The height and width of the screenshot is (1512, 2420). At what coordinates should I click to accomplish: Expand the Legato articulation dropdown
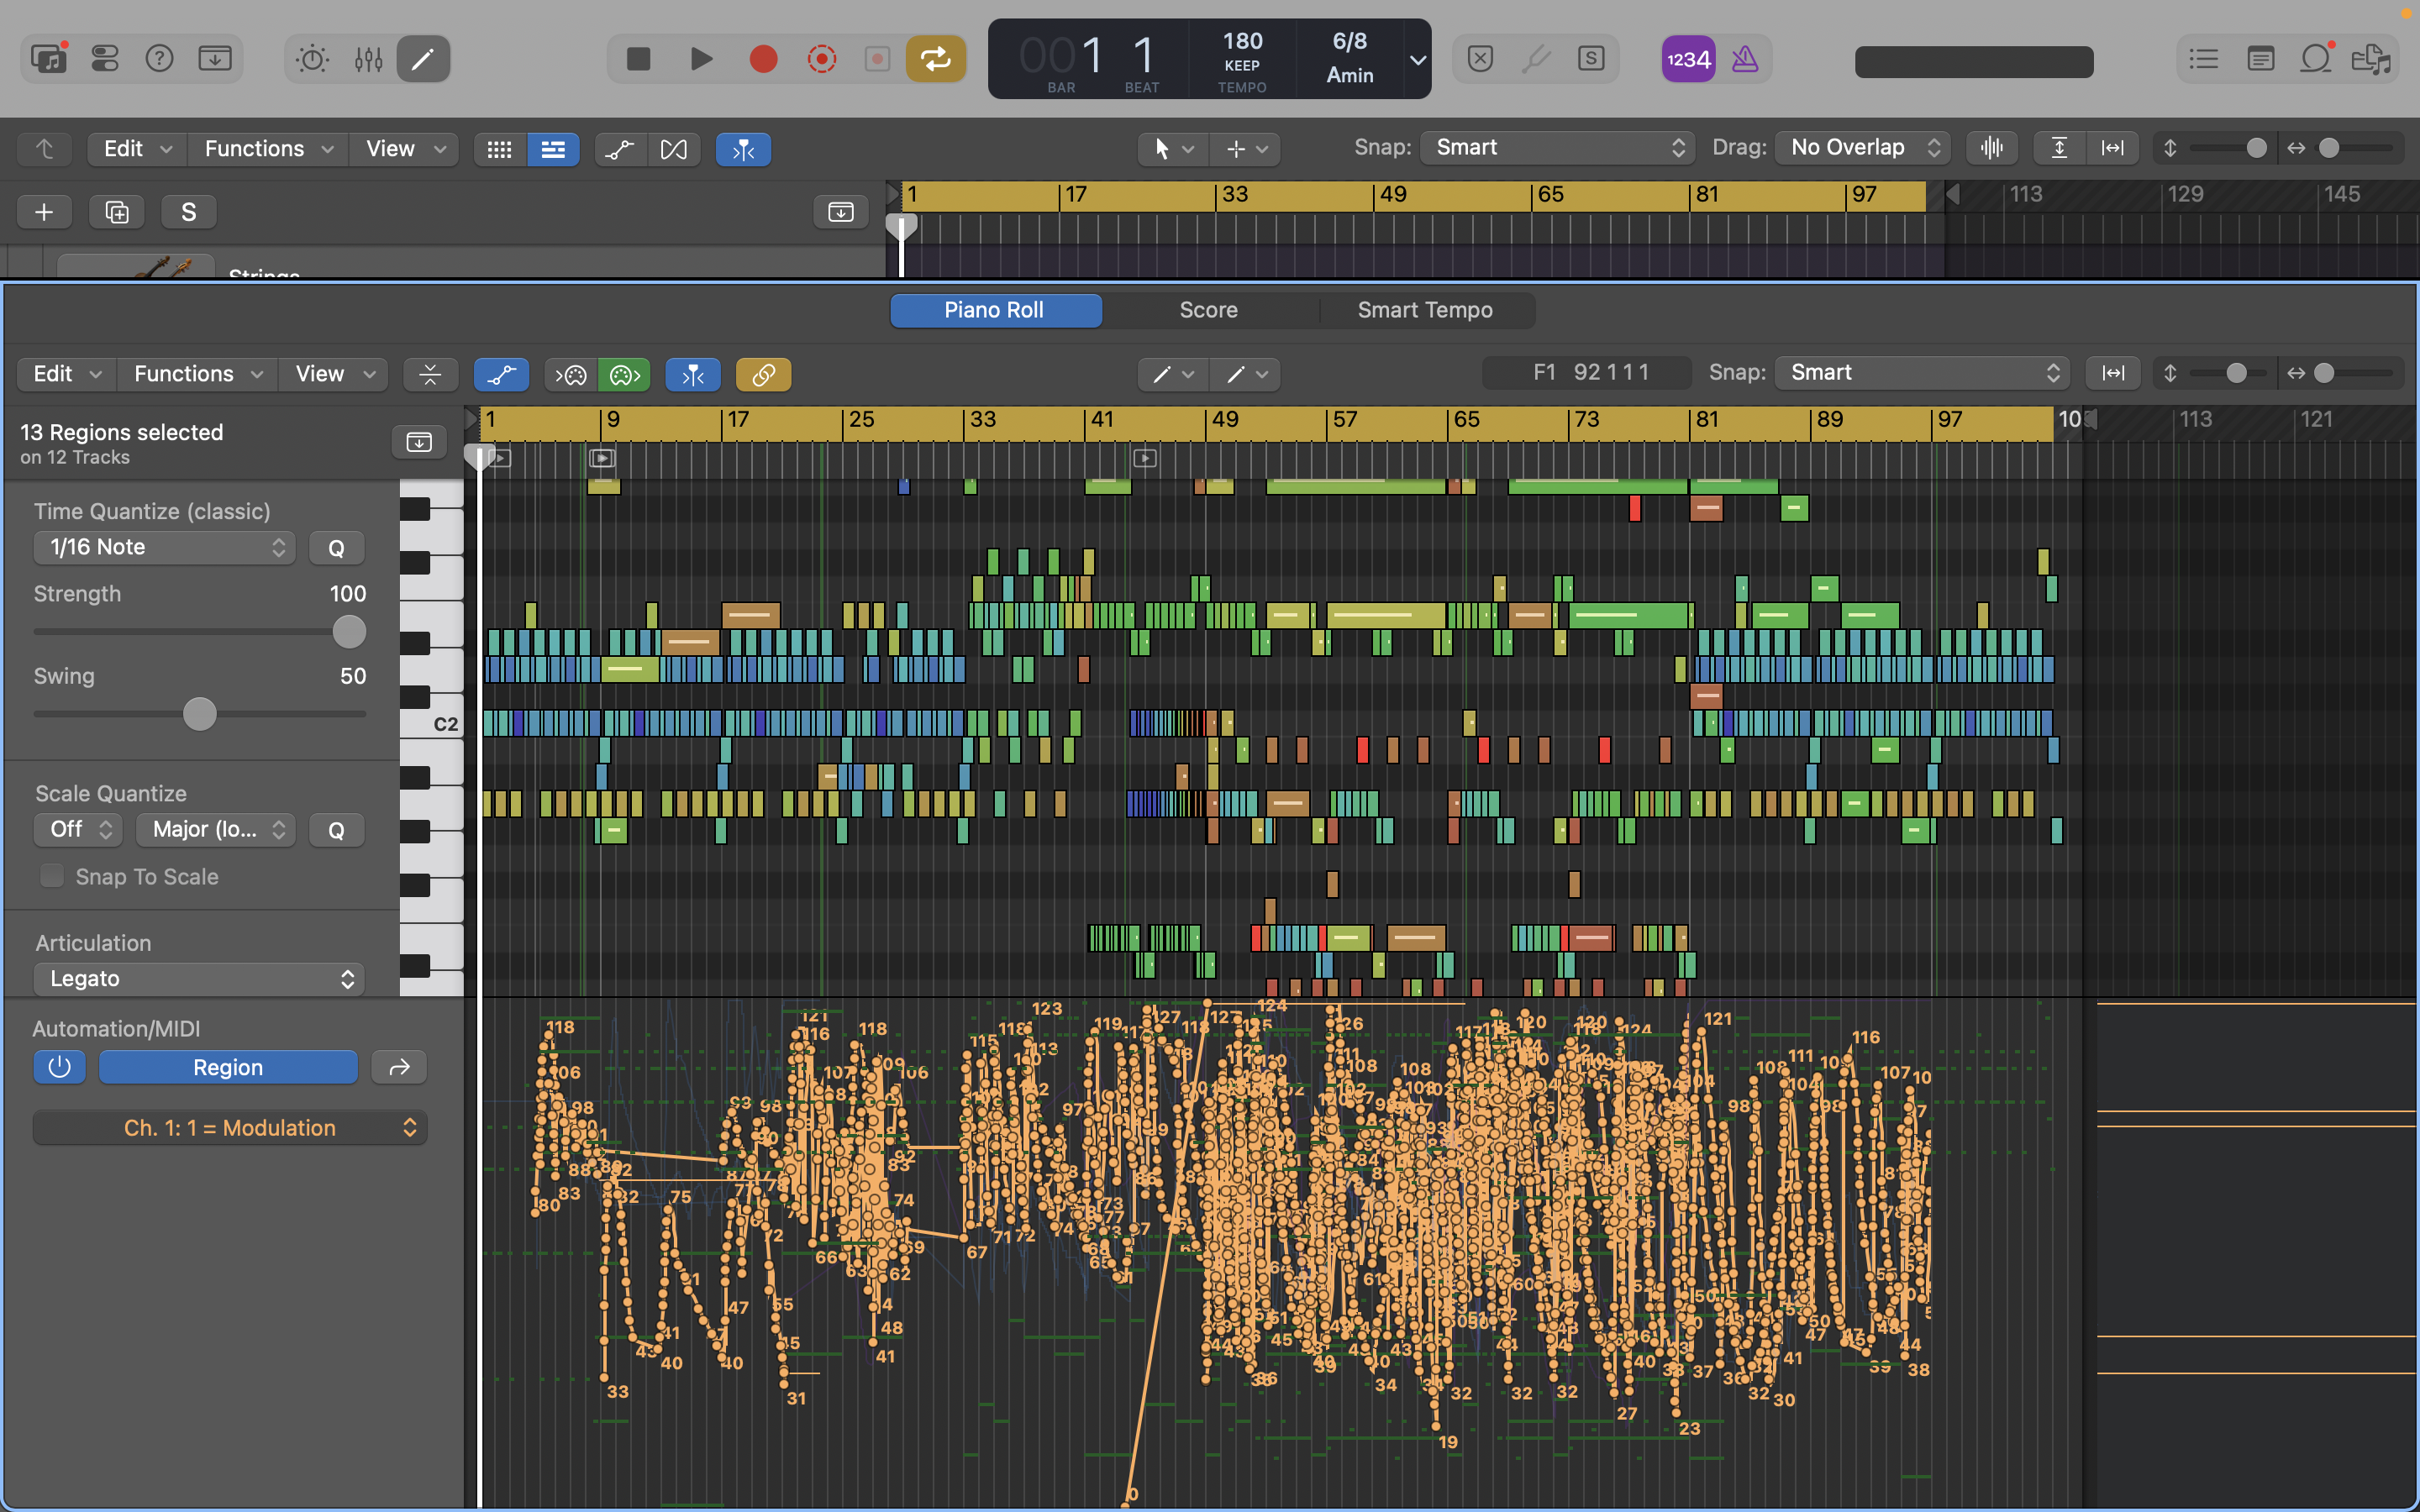click(199, 978)
